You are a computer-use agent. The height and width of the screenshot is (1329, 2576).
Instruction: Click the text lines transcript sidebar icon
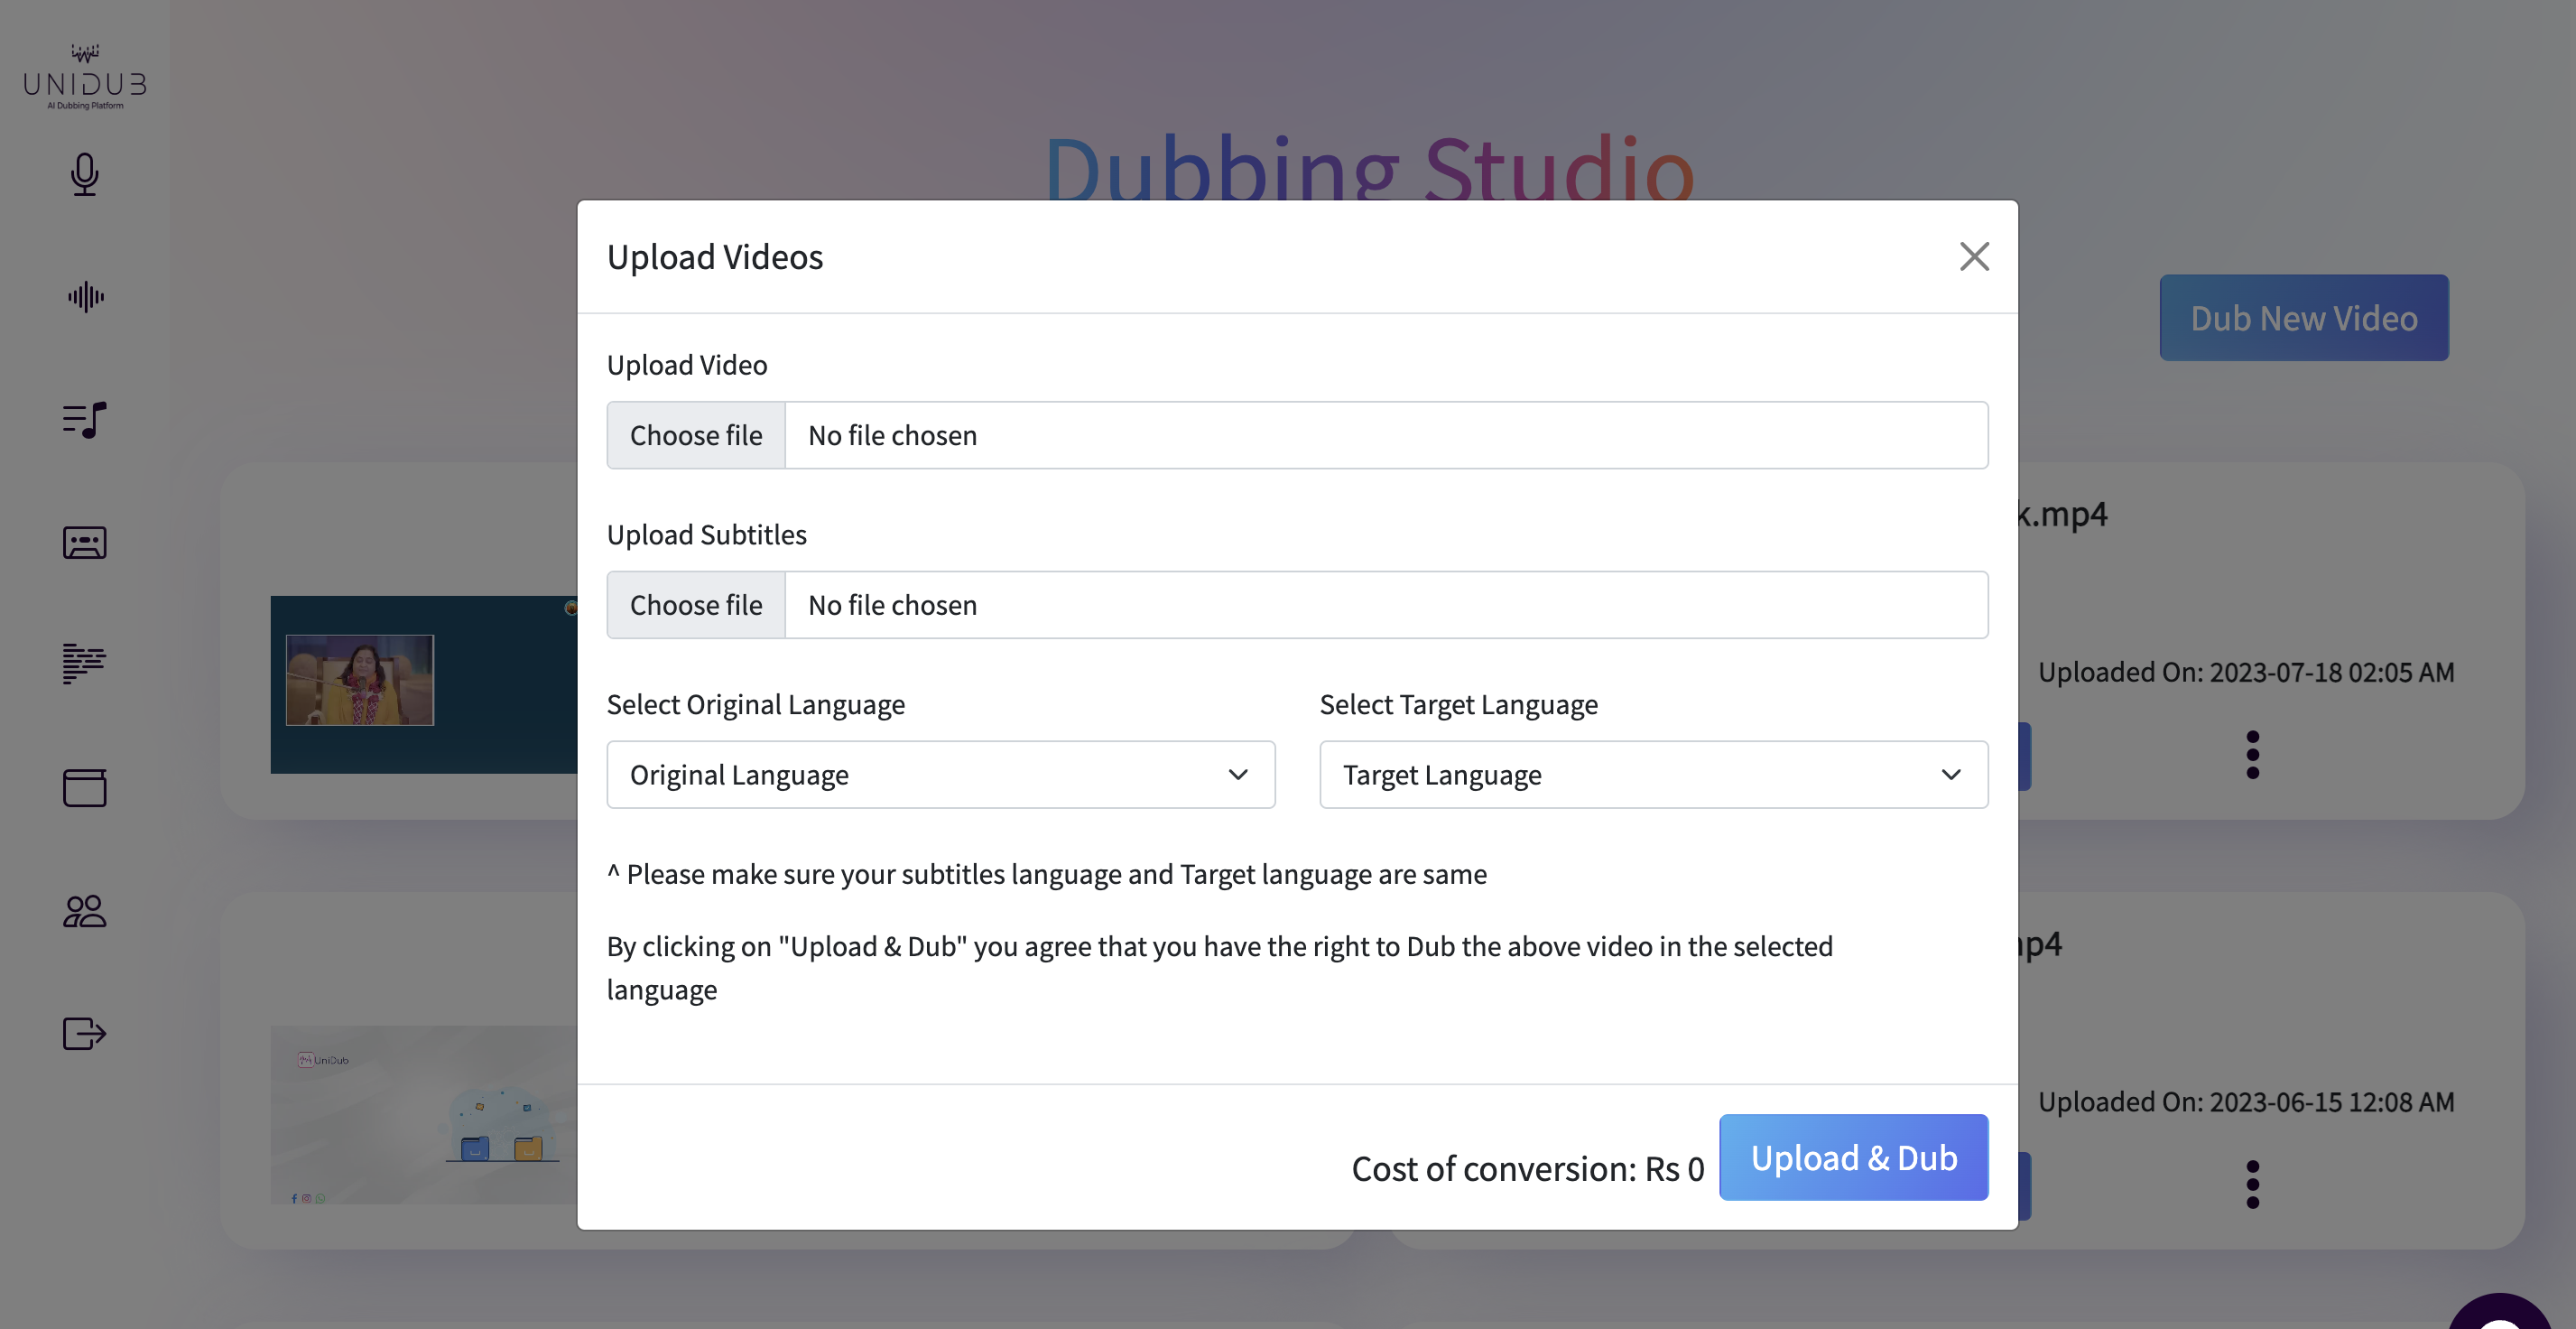pos(85,664)
